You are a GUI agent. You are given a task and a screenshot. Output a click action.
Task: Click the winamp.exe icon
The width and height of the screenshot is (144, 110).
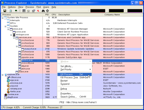pyautogui.click(x=8, y=89)
